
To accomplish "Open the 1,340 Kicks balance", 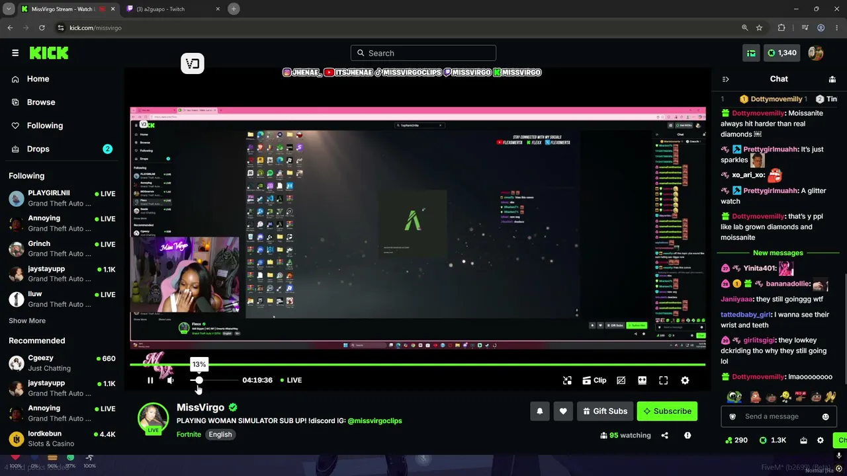I will (x=781, y=53).
